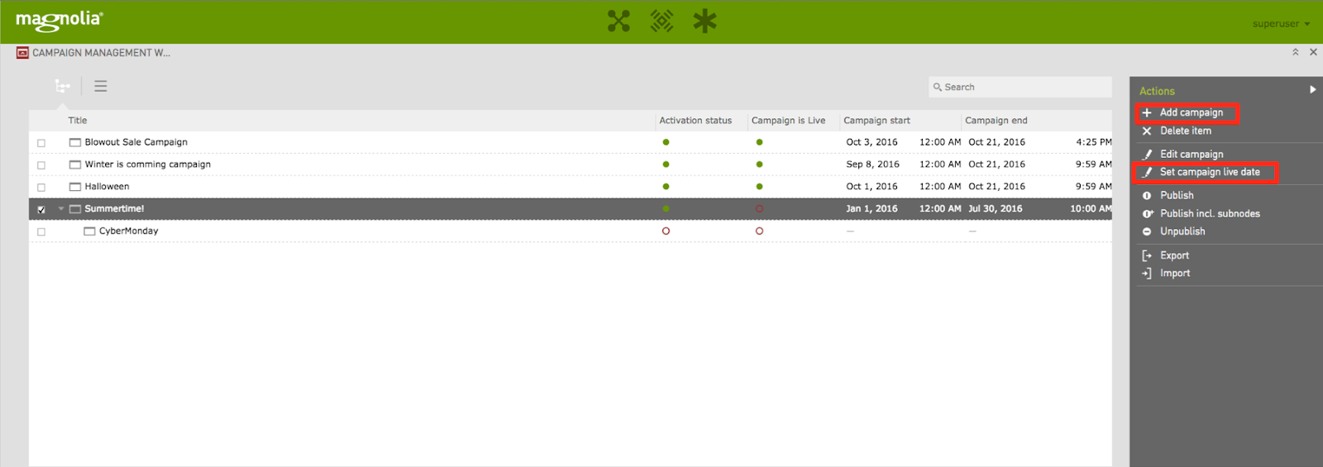The width and height of the screenshot is (1323, 467).
Task: Click the Halloween folder icon
Action: point(75,187)
